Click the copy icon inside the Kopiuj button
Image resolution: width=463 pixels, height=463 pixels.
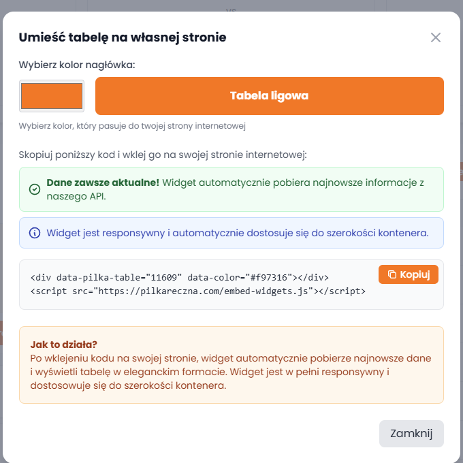[392, 274]
